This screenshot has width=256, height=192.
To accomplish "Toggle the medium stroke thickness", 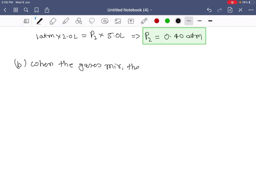I will point(199,21).
